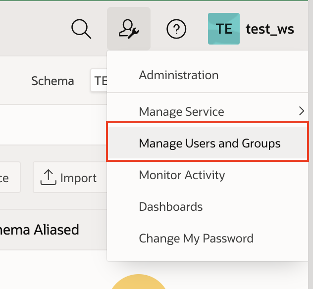Open the help question mark icon
This screenshot has width=313, height=289.
pyautogui.click(x=176, y=29)
